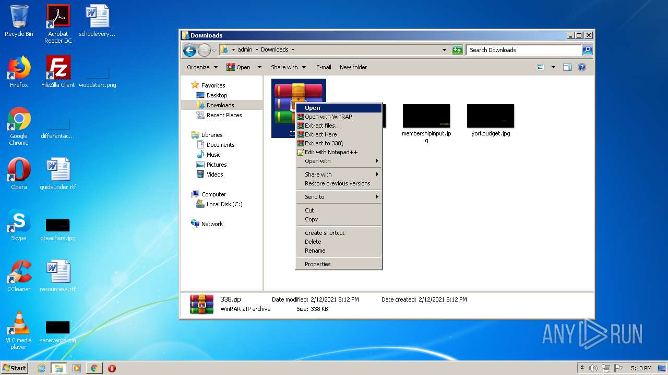Open Properties from context menu

pos(339,264)
